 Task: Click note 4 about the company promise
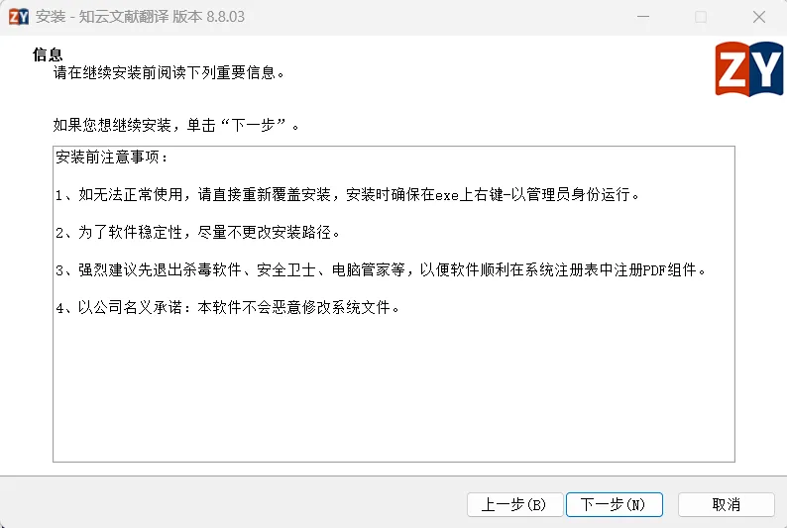coord(227,307)
